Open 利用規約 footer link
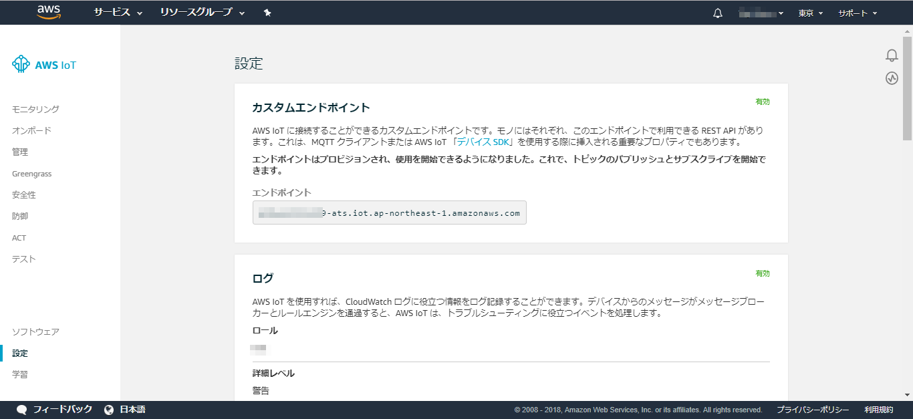The width and height of the screenshot is (913, 419). coord(878,410)
